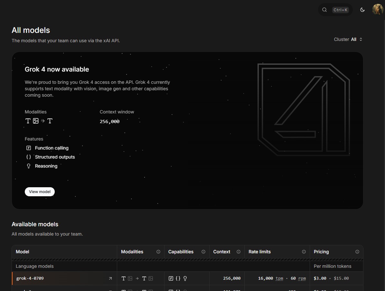Toggle dark mode moon icon
Image resolution: width=385 pixels, height=291 pixels.
(362, 10)
